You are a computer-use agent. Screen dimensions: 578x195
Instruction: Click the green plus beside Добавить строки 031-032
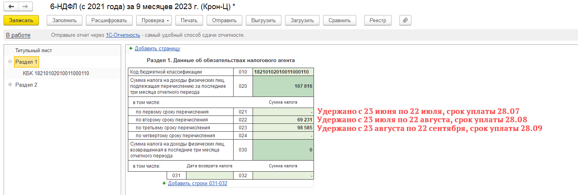(x=164, y=183)
